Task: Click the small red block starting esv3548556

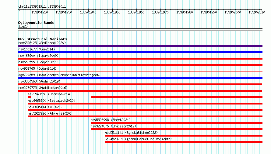Action: 29,97
